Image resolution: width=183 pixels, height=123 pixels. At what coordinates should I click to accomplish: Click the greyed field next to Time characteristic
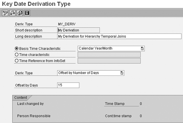[109, 54]
